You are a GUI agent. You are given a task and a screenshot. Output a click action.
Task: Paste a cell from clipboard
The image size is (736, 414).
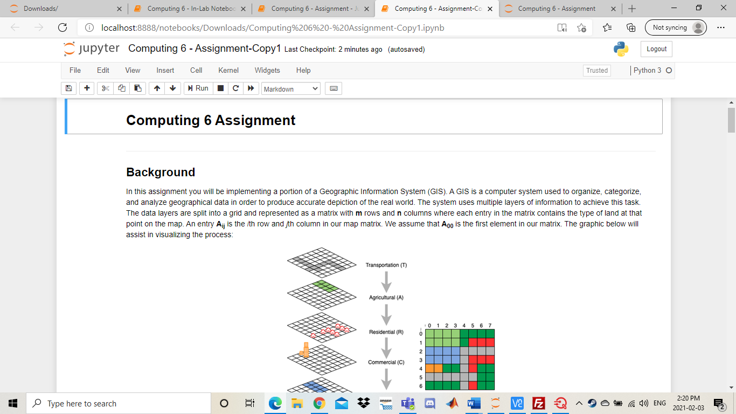(137, 88)
